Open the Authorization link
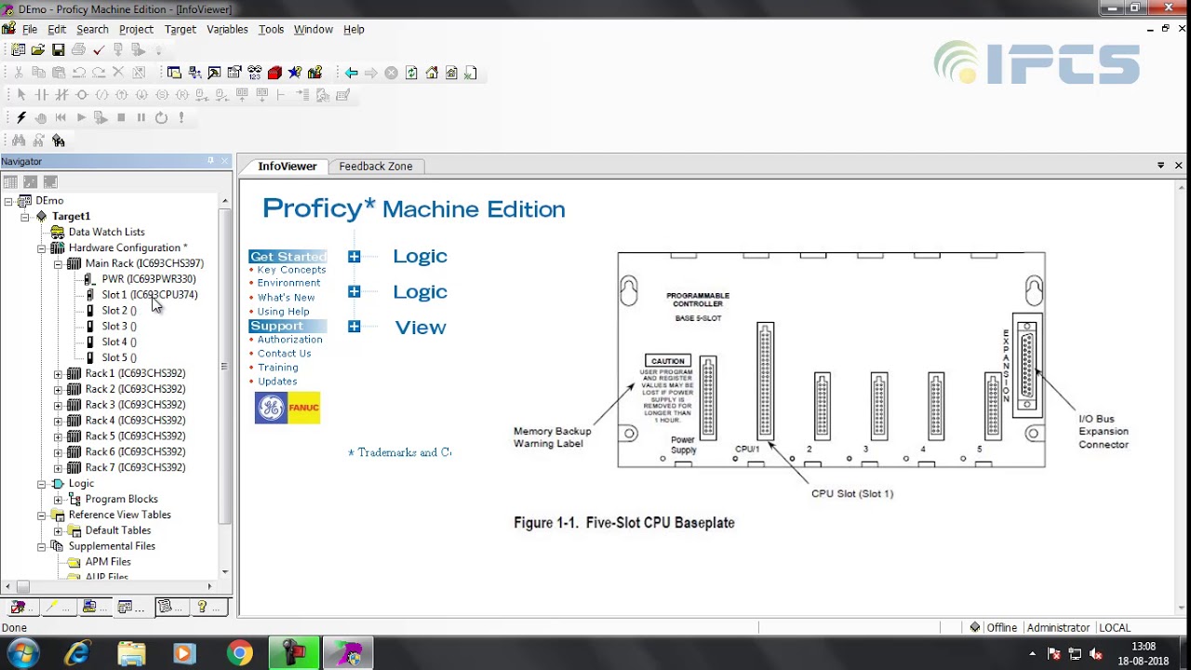The height and width of the screenshot is (670, 1191). (x=289, y=340)
